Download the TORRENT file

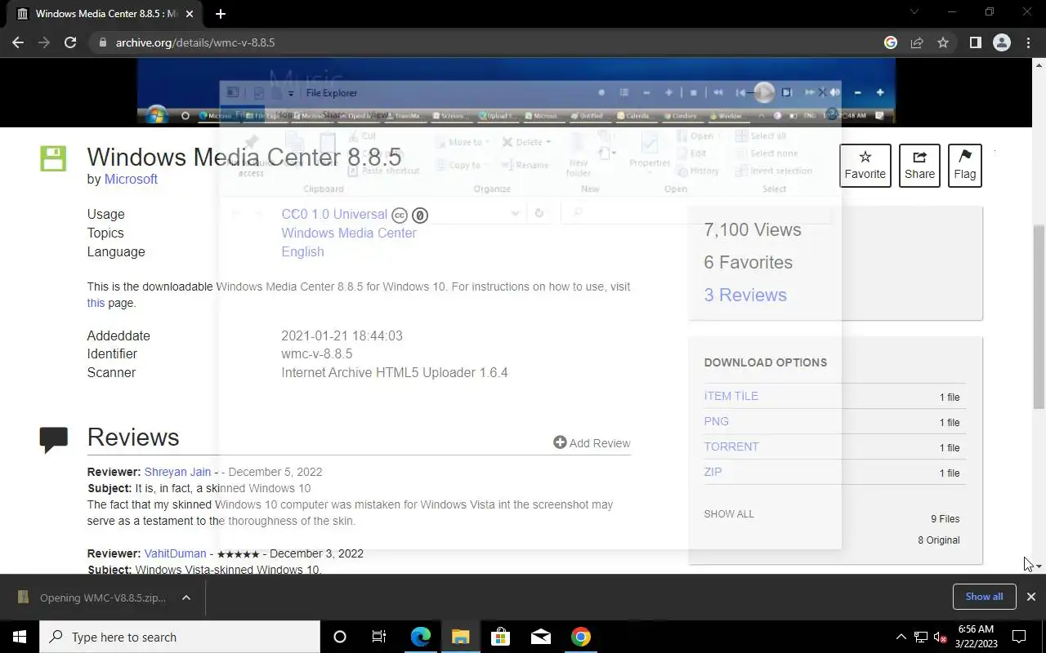pyautogui.click(x=731, y=446)
